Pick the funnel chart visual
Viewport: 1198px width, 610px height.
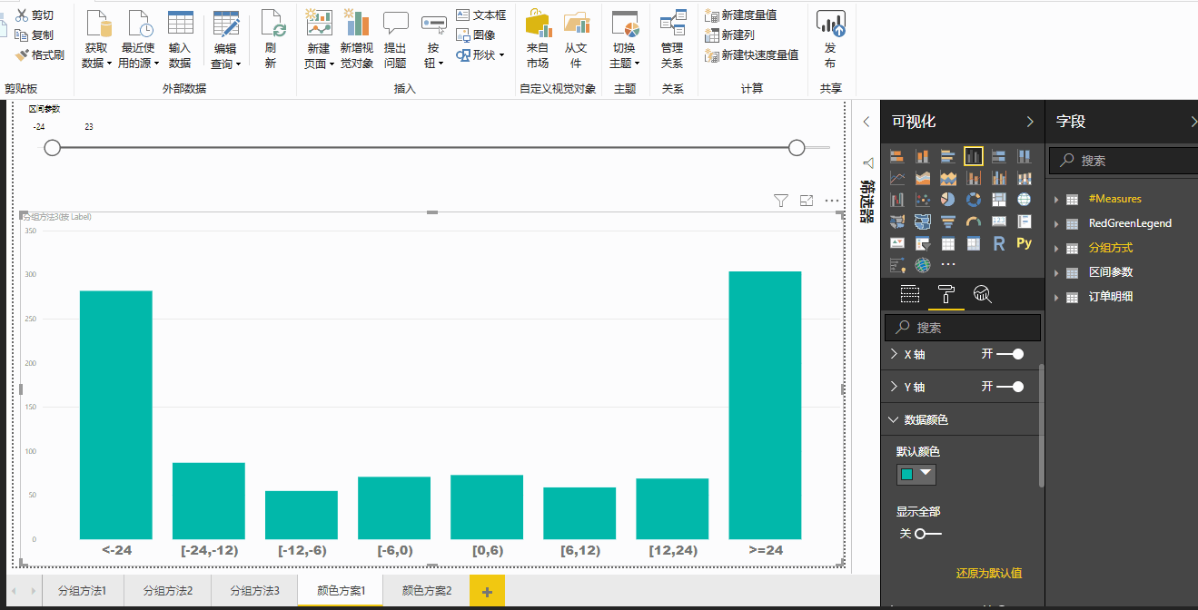(948, 221)
